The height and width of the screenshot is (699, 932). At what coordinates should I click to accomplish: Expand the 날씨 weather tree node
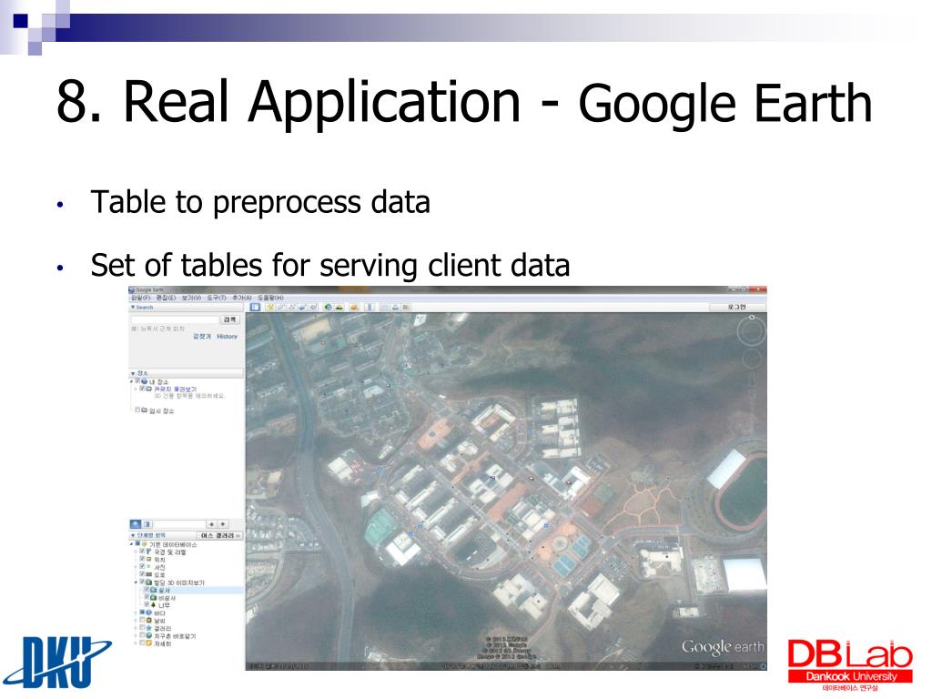(137, 621)
